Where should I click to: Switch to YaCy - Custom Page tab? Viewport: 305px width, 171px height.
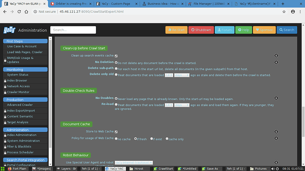point(117,4)
